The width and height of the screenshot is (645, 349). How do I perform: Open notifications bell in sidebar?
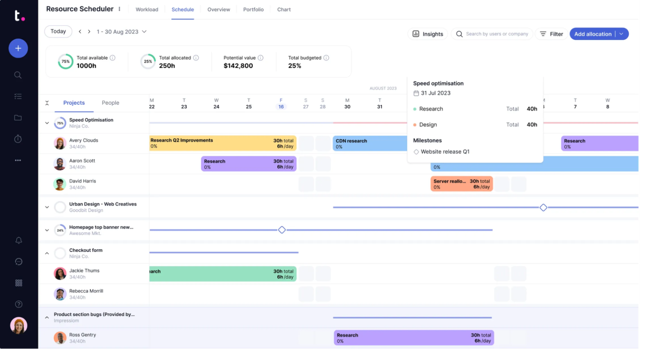coord(19,240)
